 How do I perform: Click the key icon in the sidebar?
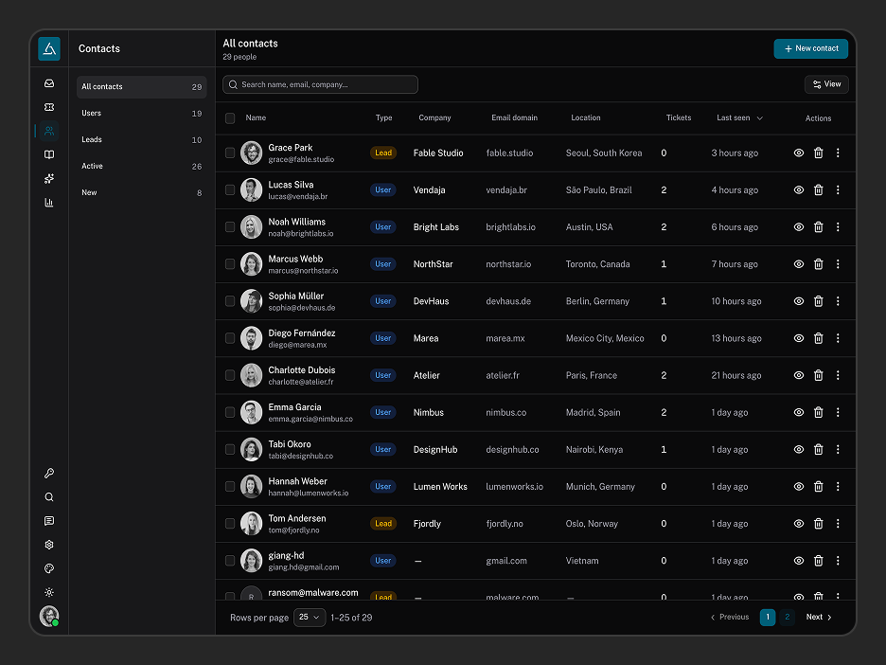49,474
